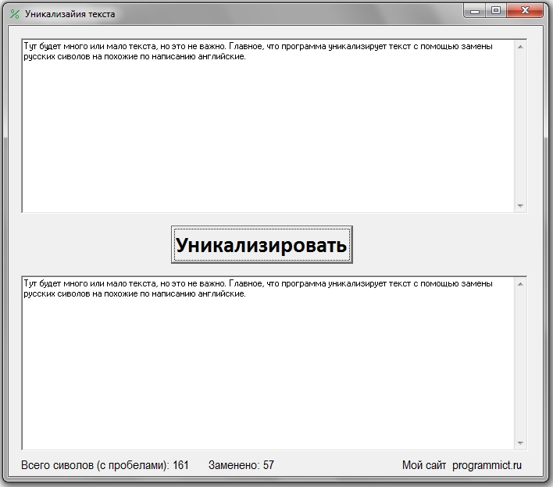This screenshot has height=487, width=553.
Task: Click the window title 'Уникализайия текста'
Action: click(x=70, y=14)
